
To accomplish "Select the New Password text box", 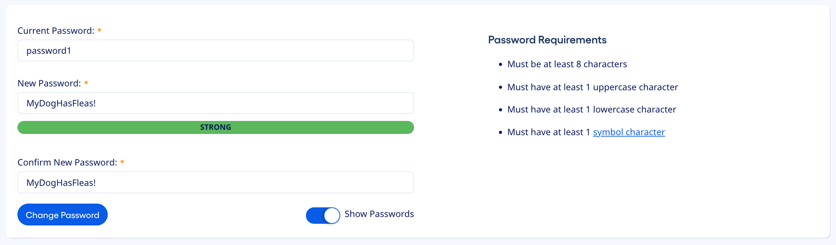I will (x=215, y=103).
